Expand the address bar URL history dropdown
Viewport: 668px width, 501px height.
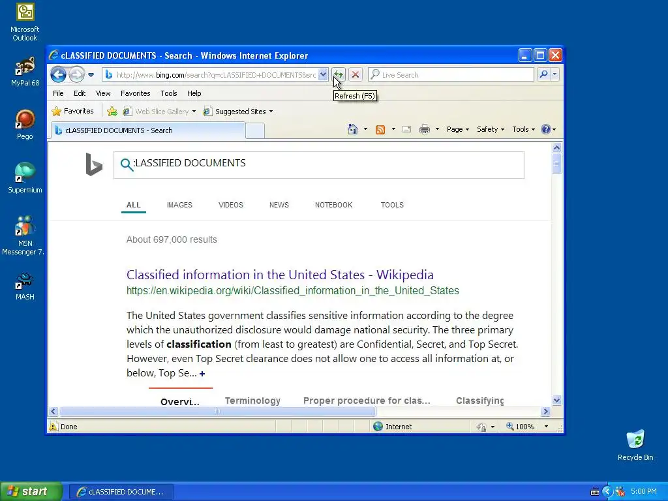324,74
